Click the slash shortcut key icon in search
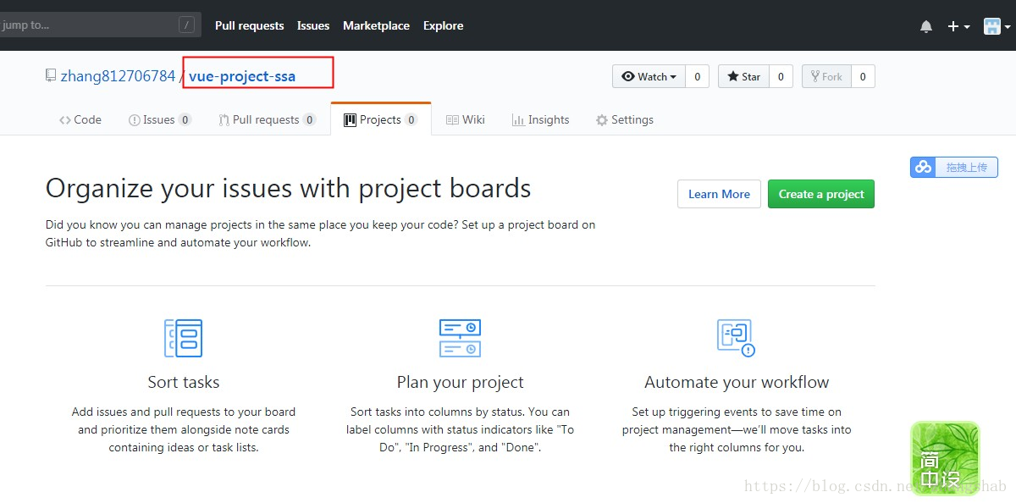 tap(186, 25)
